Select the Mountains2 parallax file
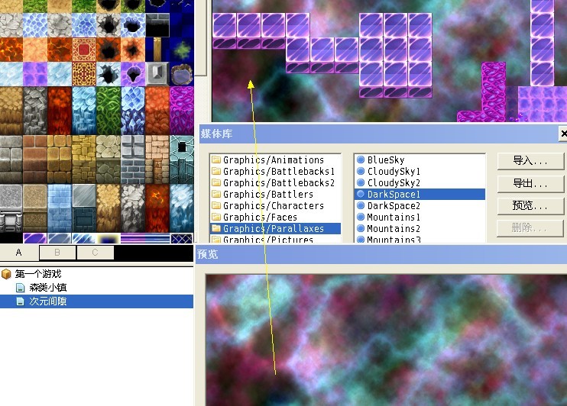Viewport: 567px width, 406px height. point(420,229)
